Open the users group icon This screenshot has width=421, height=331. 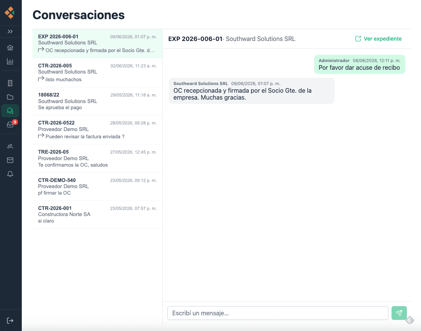pos(10,146)
